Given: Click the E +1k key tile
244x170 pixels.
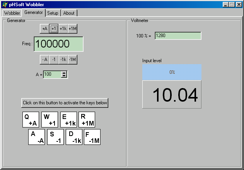Looking at the screenshot, I should [68, 119].
